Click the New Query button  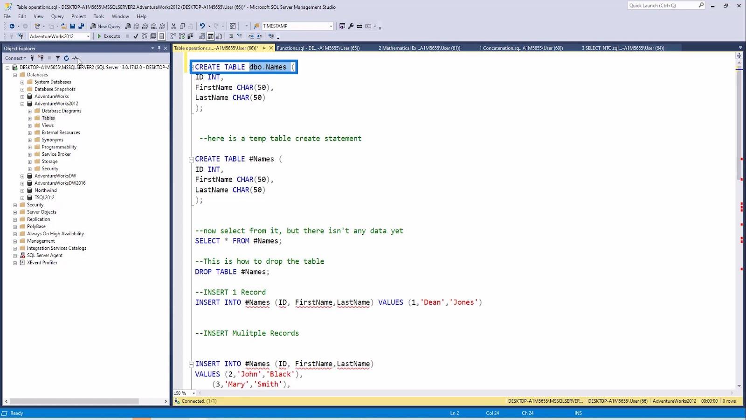(x=105, y=26)
